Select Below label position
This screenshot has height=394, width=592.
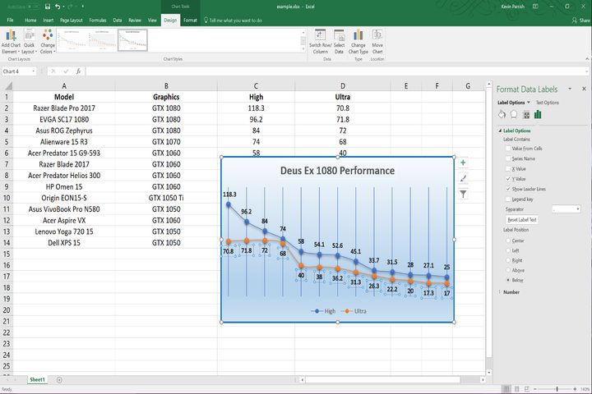(508, 280)
